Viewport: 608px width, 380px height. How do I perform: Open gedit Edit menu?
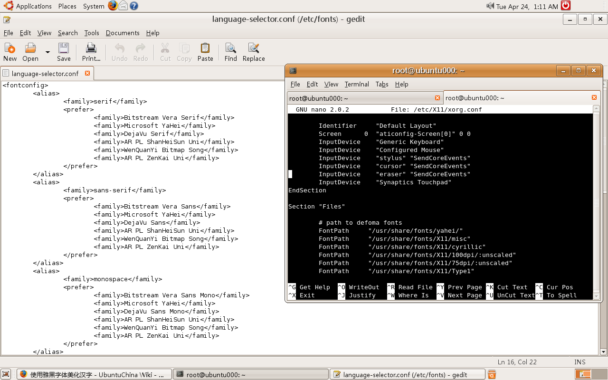click(x=25, y=33)
